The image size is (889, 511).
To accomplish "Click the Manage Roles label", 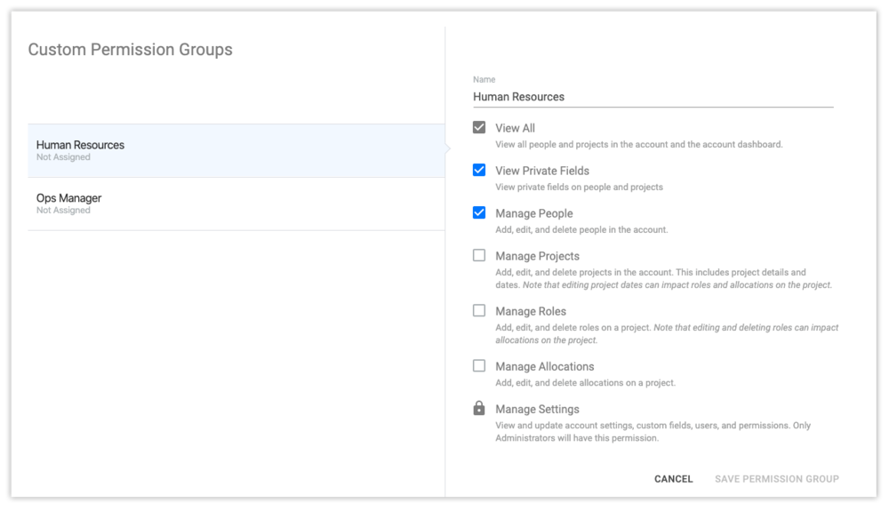I will click(531, 312).
